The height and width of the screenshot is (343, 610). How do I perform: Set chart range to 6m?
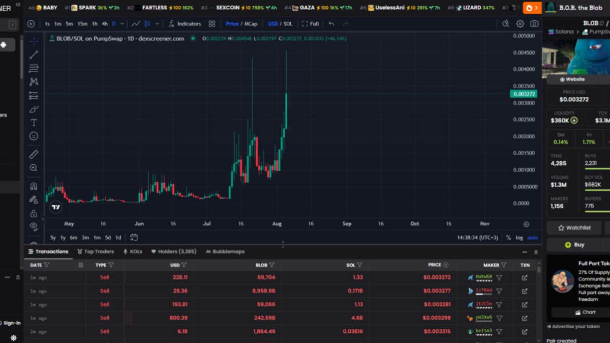click(x=73, y=238)
